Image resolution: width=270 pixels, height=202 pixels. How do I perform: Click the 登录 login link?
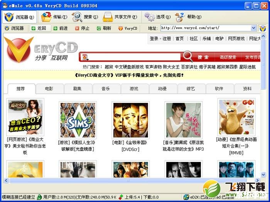[x=154, y=39]
